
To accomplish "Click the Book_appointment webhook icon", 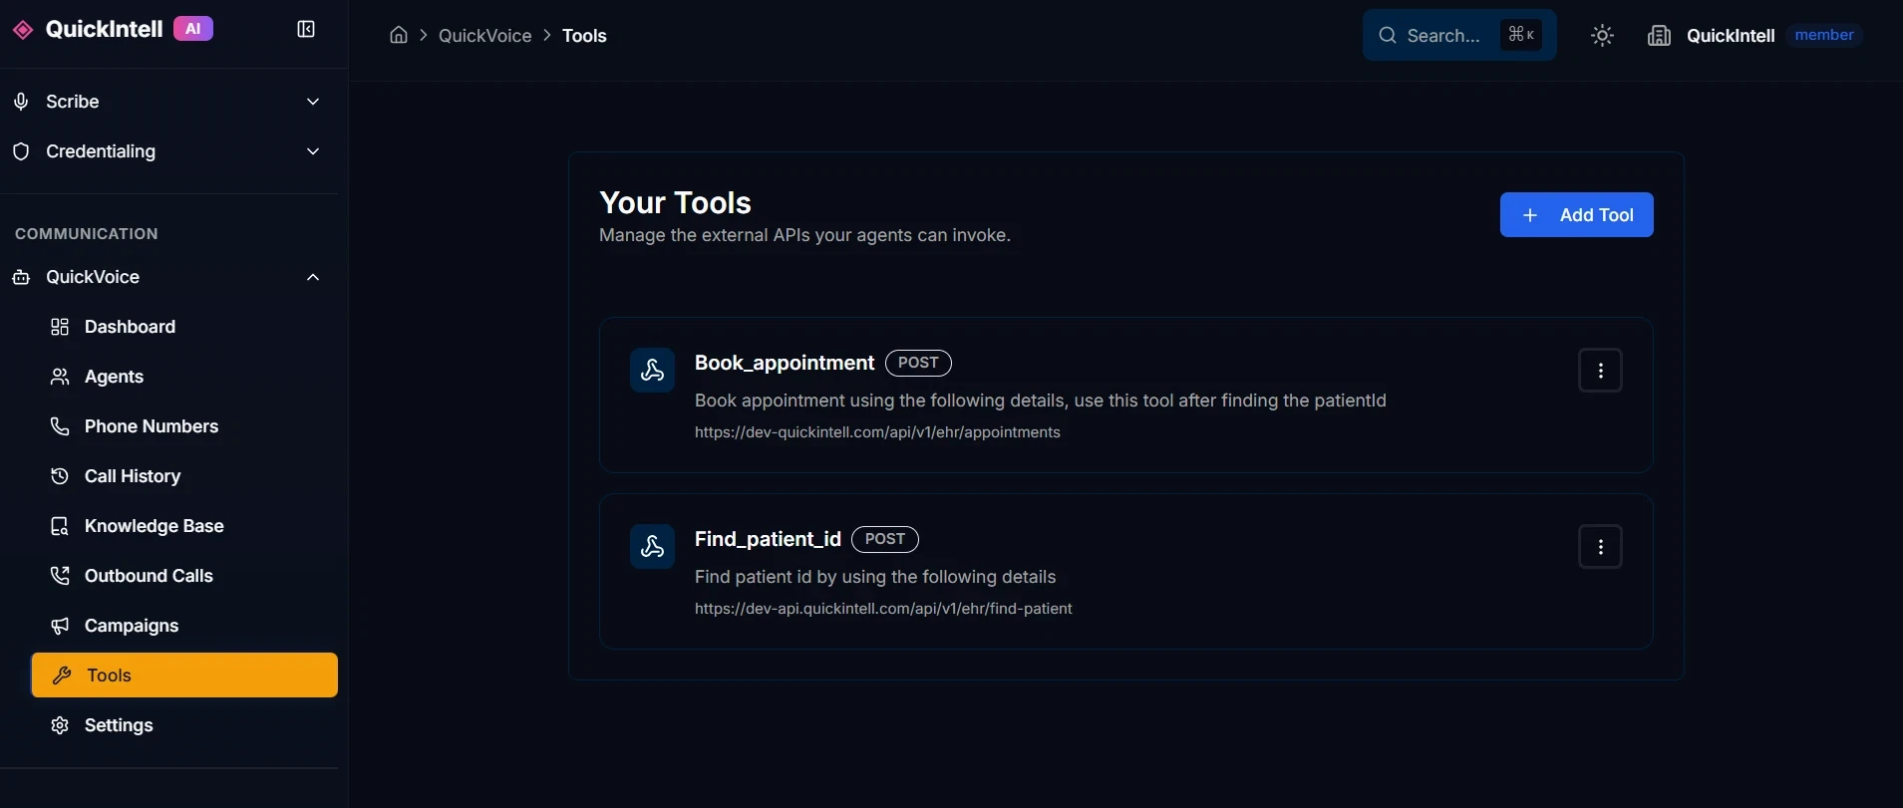I will pyautogui.click(x=653, y=371).
